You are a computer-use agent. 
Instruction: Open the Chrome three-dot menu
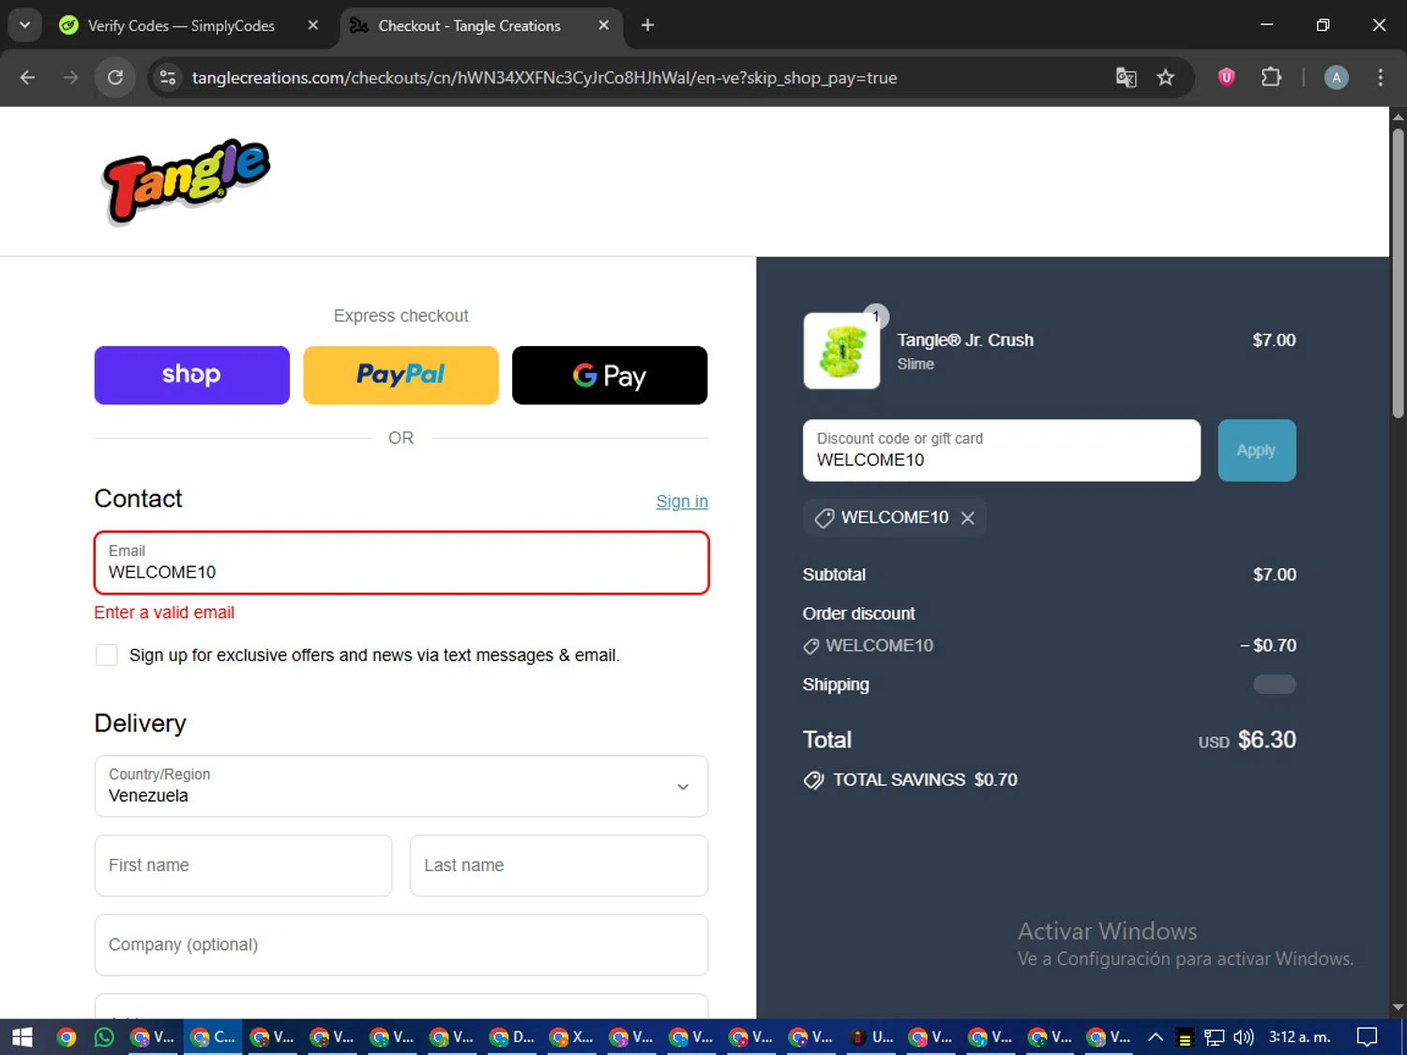click(1380, 78)
